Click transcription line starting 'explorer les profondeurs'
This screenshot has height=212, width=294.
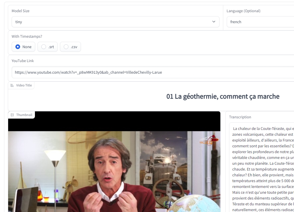(x=263, y=152)
